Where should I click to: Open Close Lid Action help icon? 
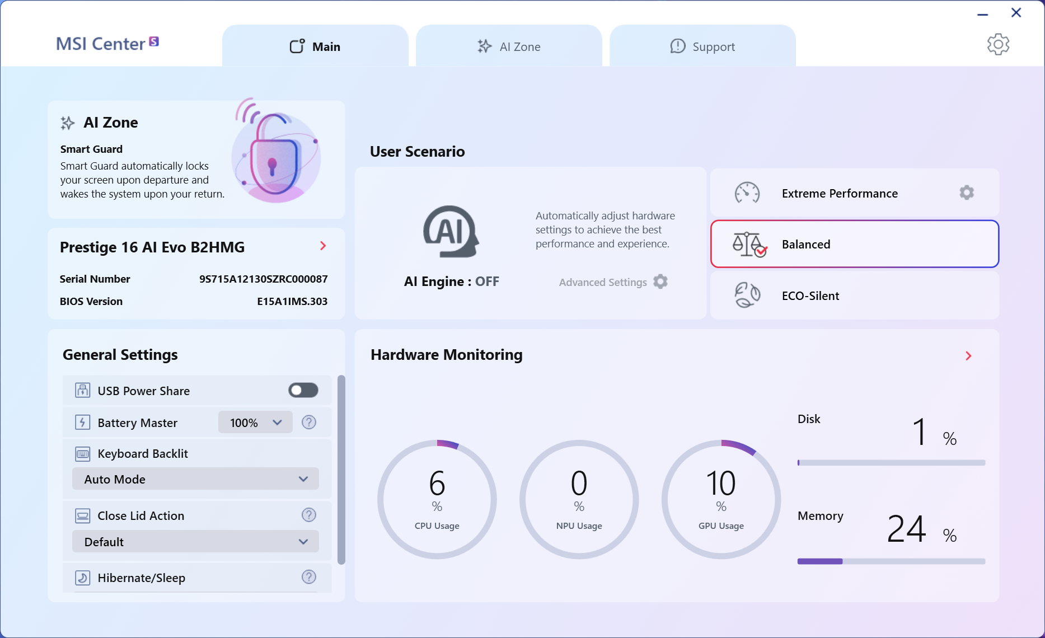tap(309, 515)
